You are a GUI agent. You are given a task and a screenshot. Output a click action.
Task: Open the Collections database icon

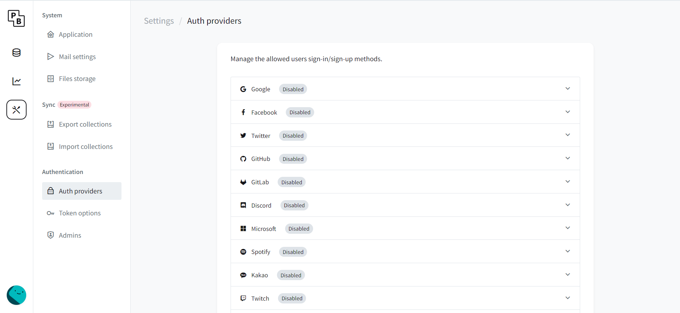coord(16,53)
